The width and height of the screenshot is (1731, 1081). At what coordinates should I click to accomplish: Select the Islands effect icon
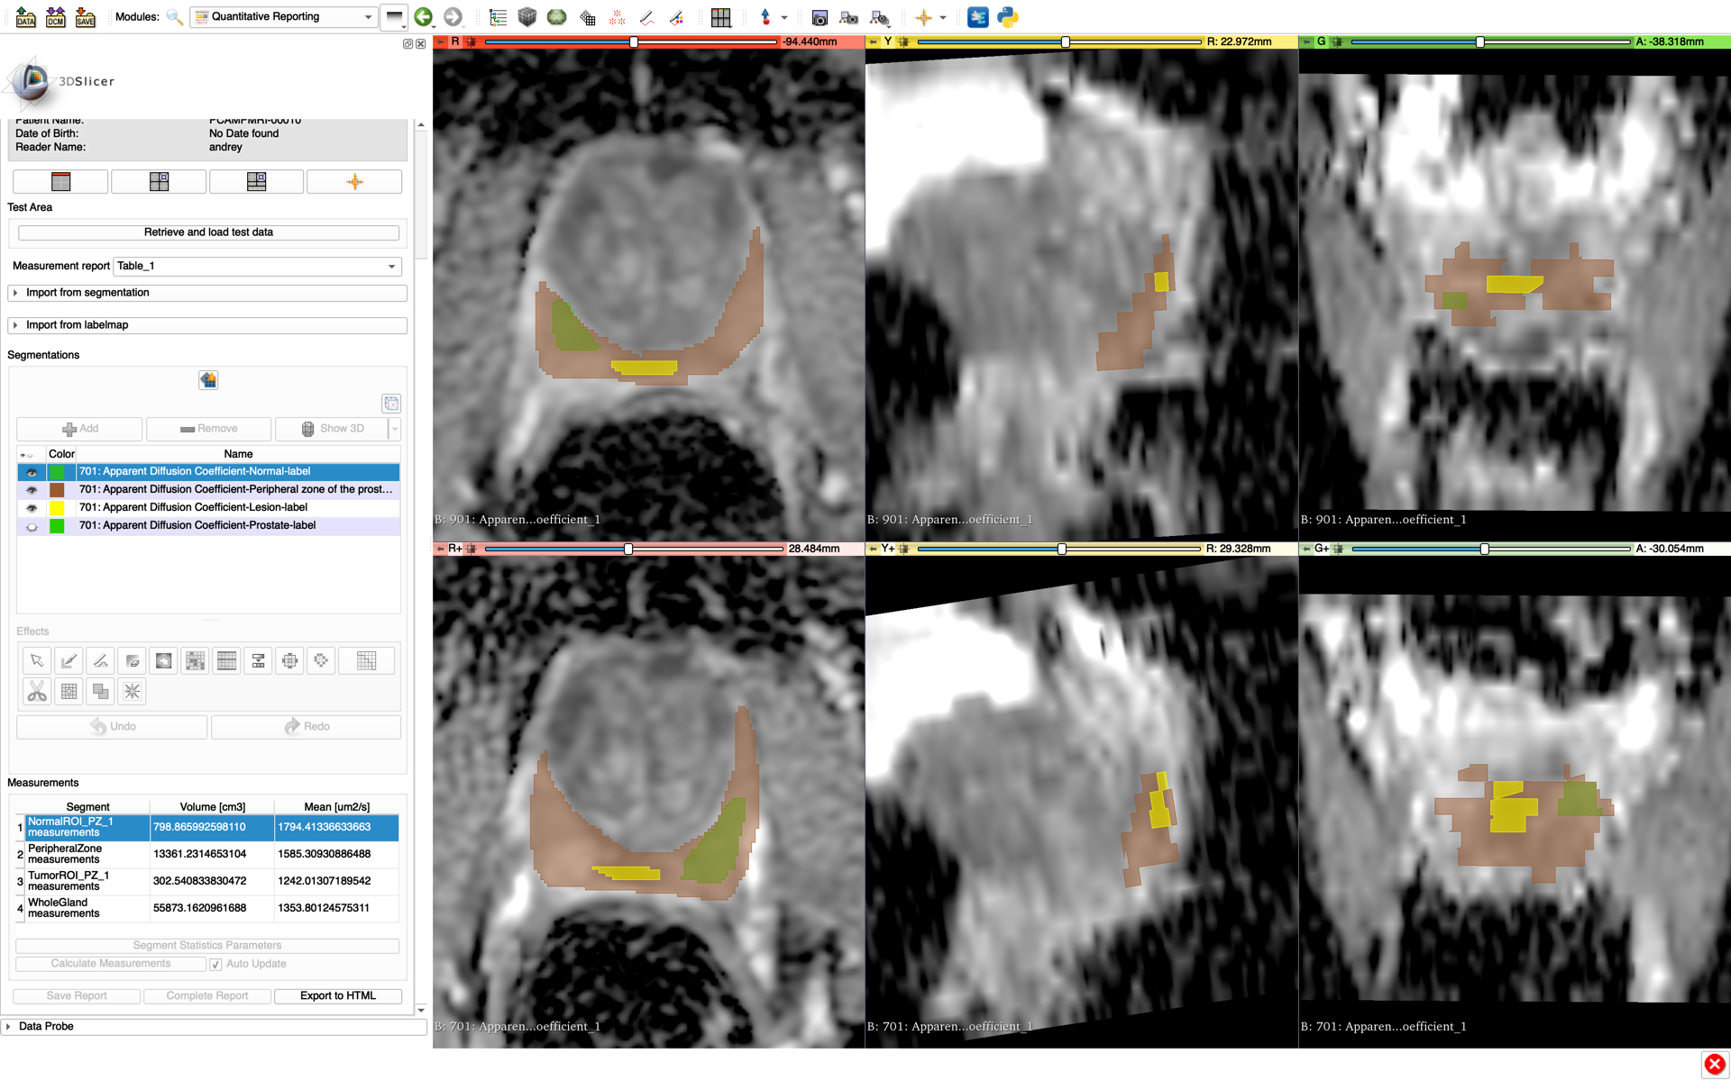69,692
